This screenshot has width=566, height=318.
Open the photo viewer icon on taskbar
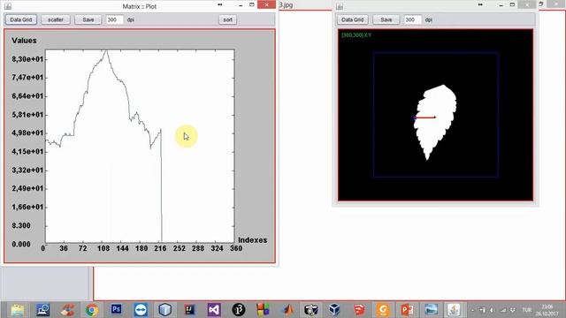click(431, 309)
